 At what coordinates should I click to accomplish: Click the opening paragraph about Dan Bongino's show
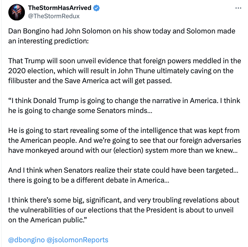122,35
